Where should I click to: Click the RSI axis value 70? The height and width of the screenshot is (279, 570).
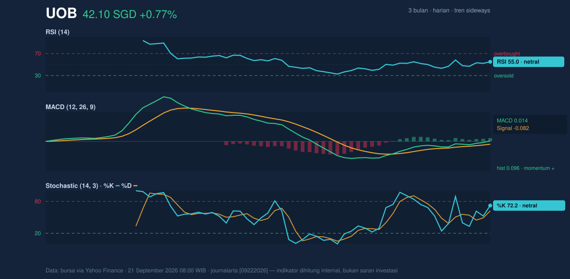[x=38, y=54]
